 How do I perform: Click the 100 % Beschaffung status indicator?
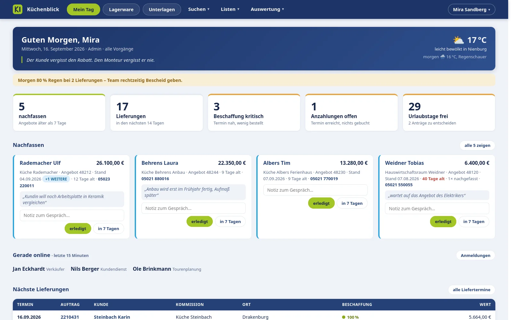pos(350,317)
